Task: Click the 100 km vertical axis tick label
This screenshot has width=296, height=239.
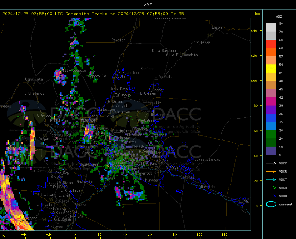Action: click(x=254, y=81)
